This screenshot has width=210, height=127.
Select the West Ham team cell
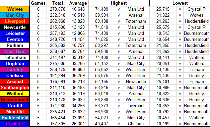tap(15, 51)
